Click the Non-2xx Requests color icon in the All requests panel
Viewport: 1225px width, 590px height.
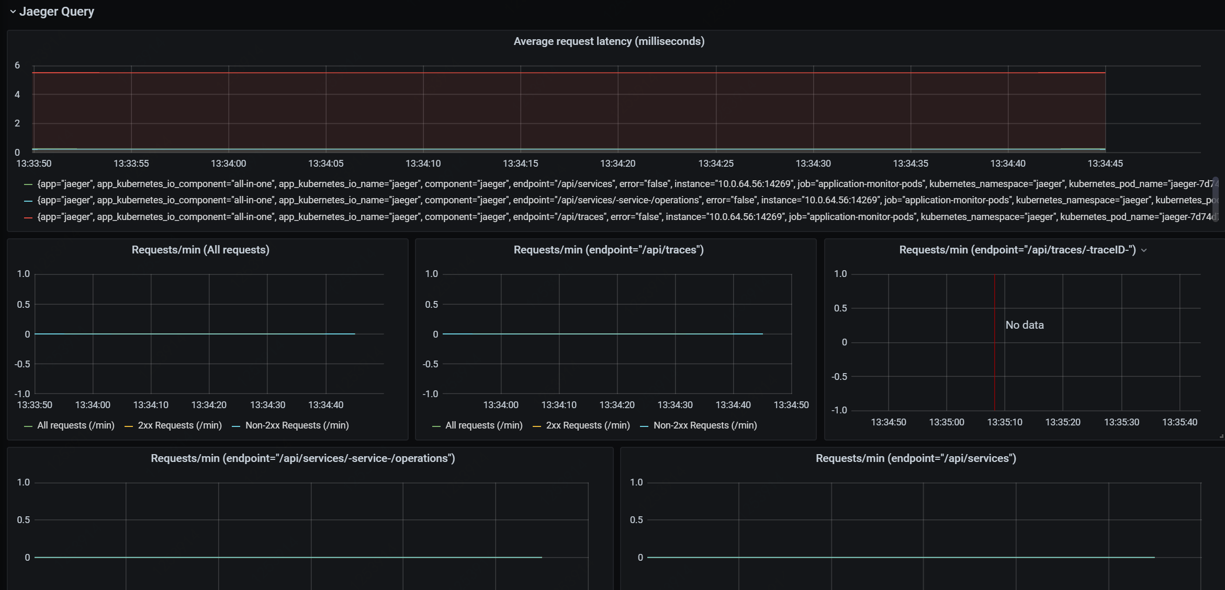pyautogui.click(x=236, y=426)
